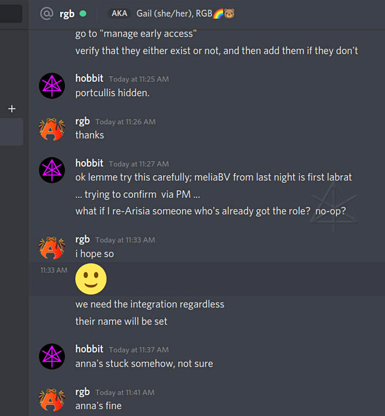The height and width of the screenshot is (416, 385).
Task: Click the plus icon in the left sidebar
Action: pos(12,109)
